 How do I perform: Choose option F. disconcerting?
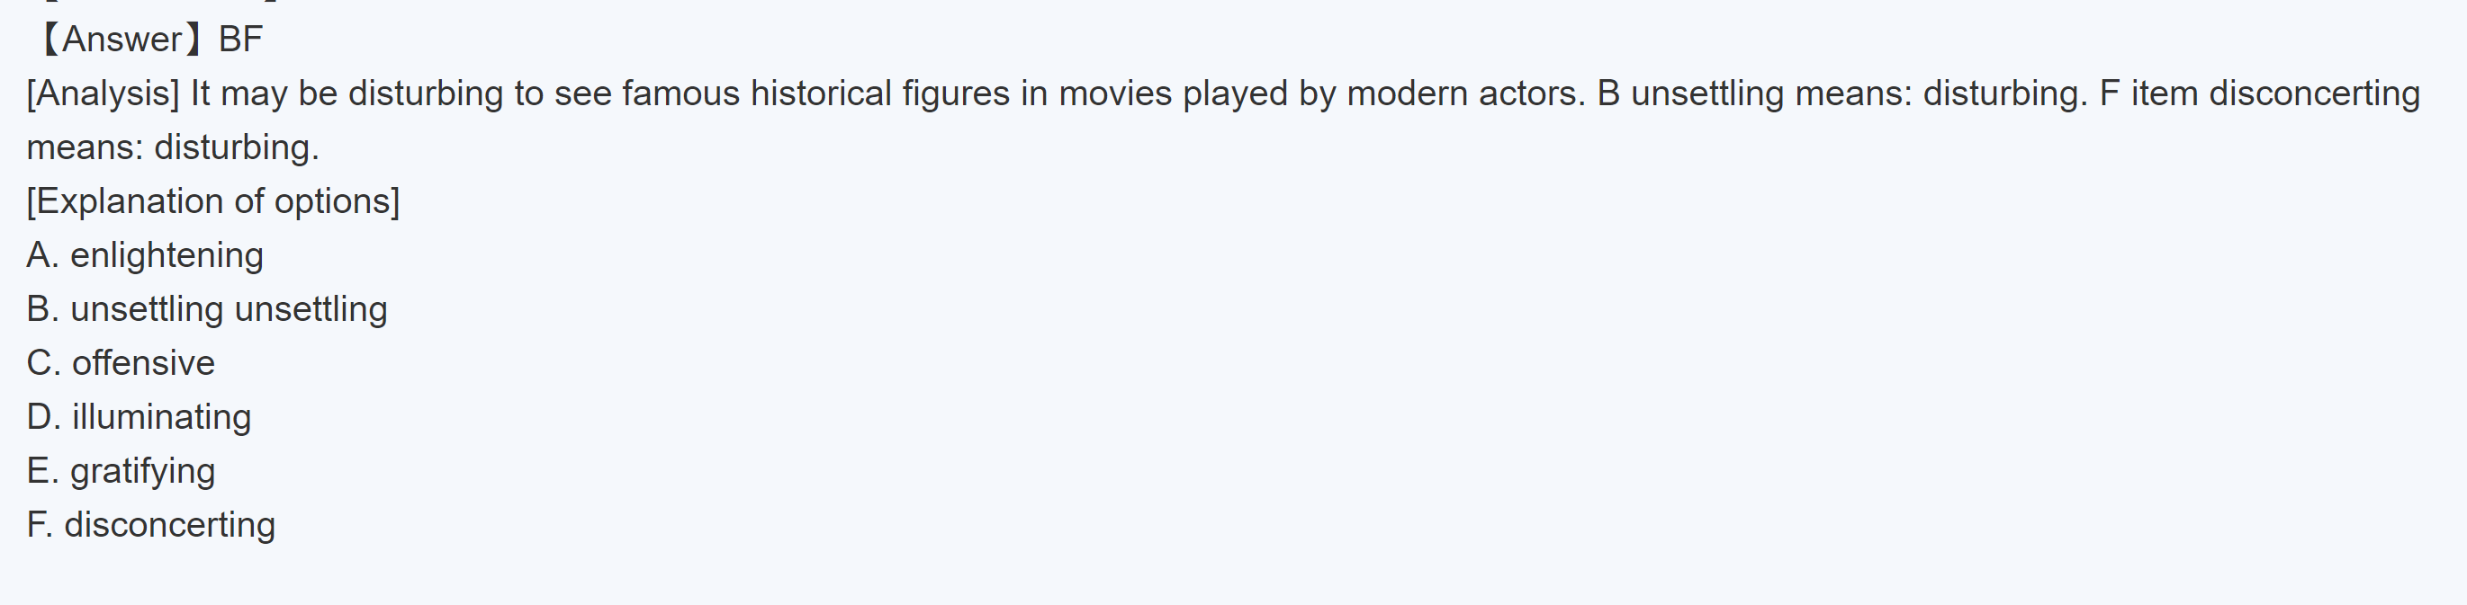coord(150,525)
